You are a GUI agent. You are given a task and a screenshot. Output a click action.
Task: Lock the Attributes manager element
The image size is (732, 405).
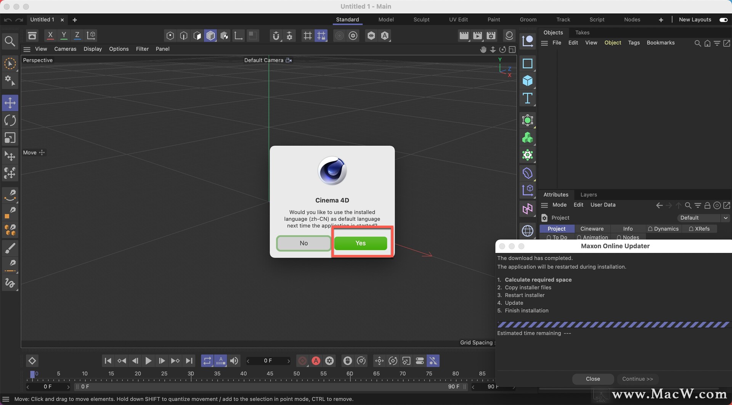point(707,206)
